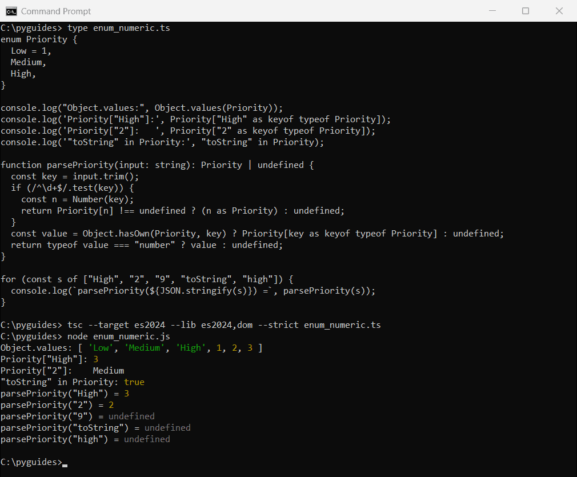Click the 'node enum_numeric.js' command line
The width and height of the screenshot is (577, 477).
(85, 336)
